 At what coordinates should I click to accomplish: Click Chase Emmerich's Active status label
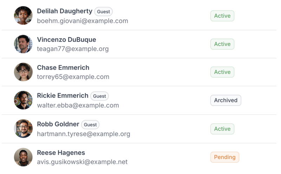tap(222, 72)
